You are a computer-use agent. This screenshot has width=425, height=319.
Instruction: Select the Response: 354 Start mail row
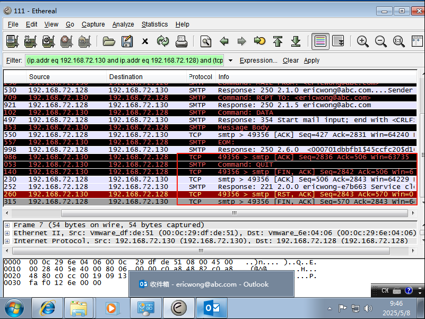[x=210, y=120]
